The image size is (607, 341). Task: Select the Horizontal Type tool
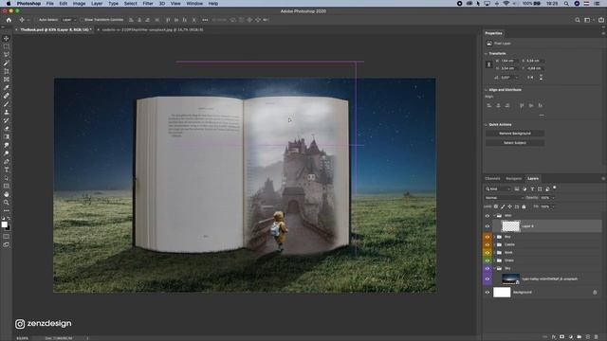pyautogui.click(x=7, y=170)
